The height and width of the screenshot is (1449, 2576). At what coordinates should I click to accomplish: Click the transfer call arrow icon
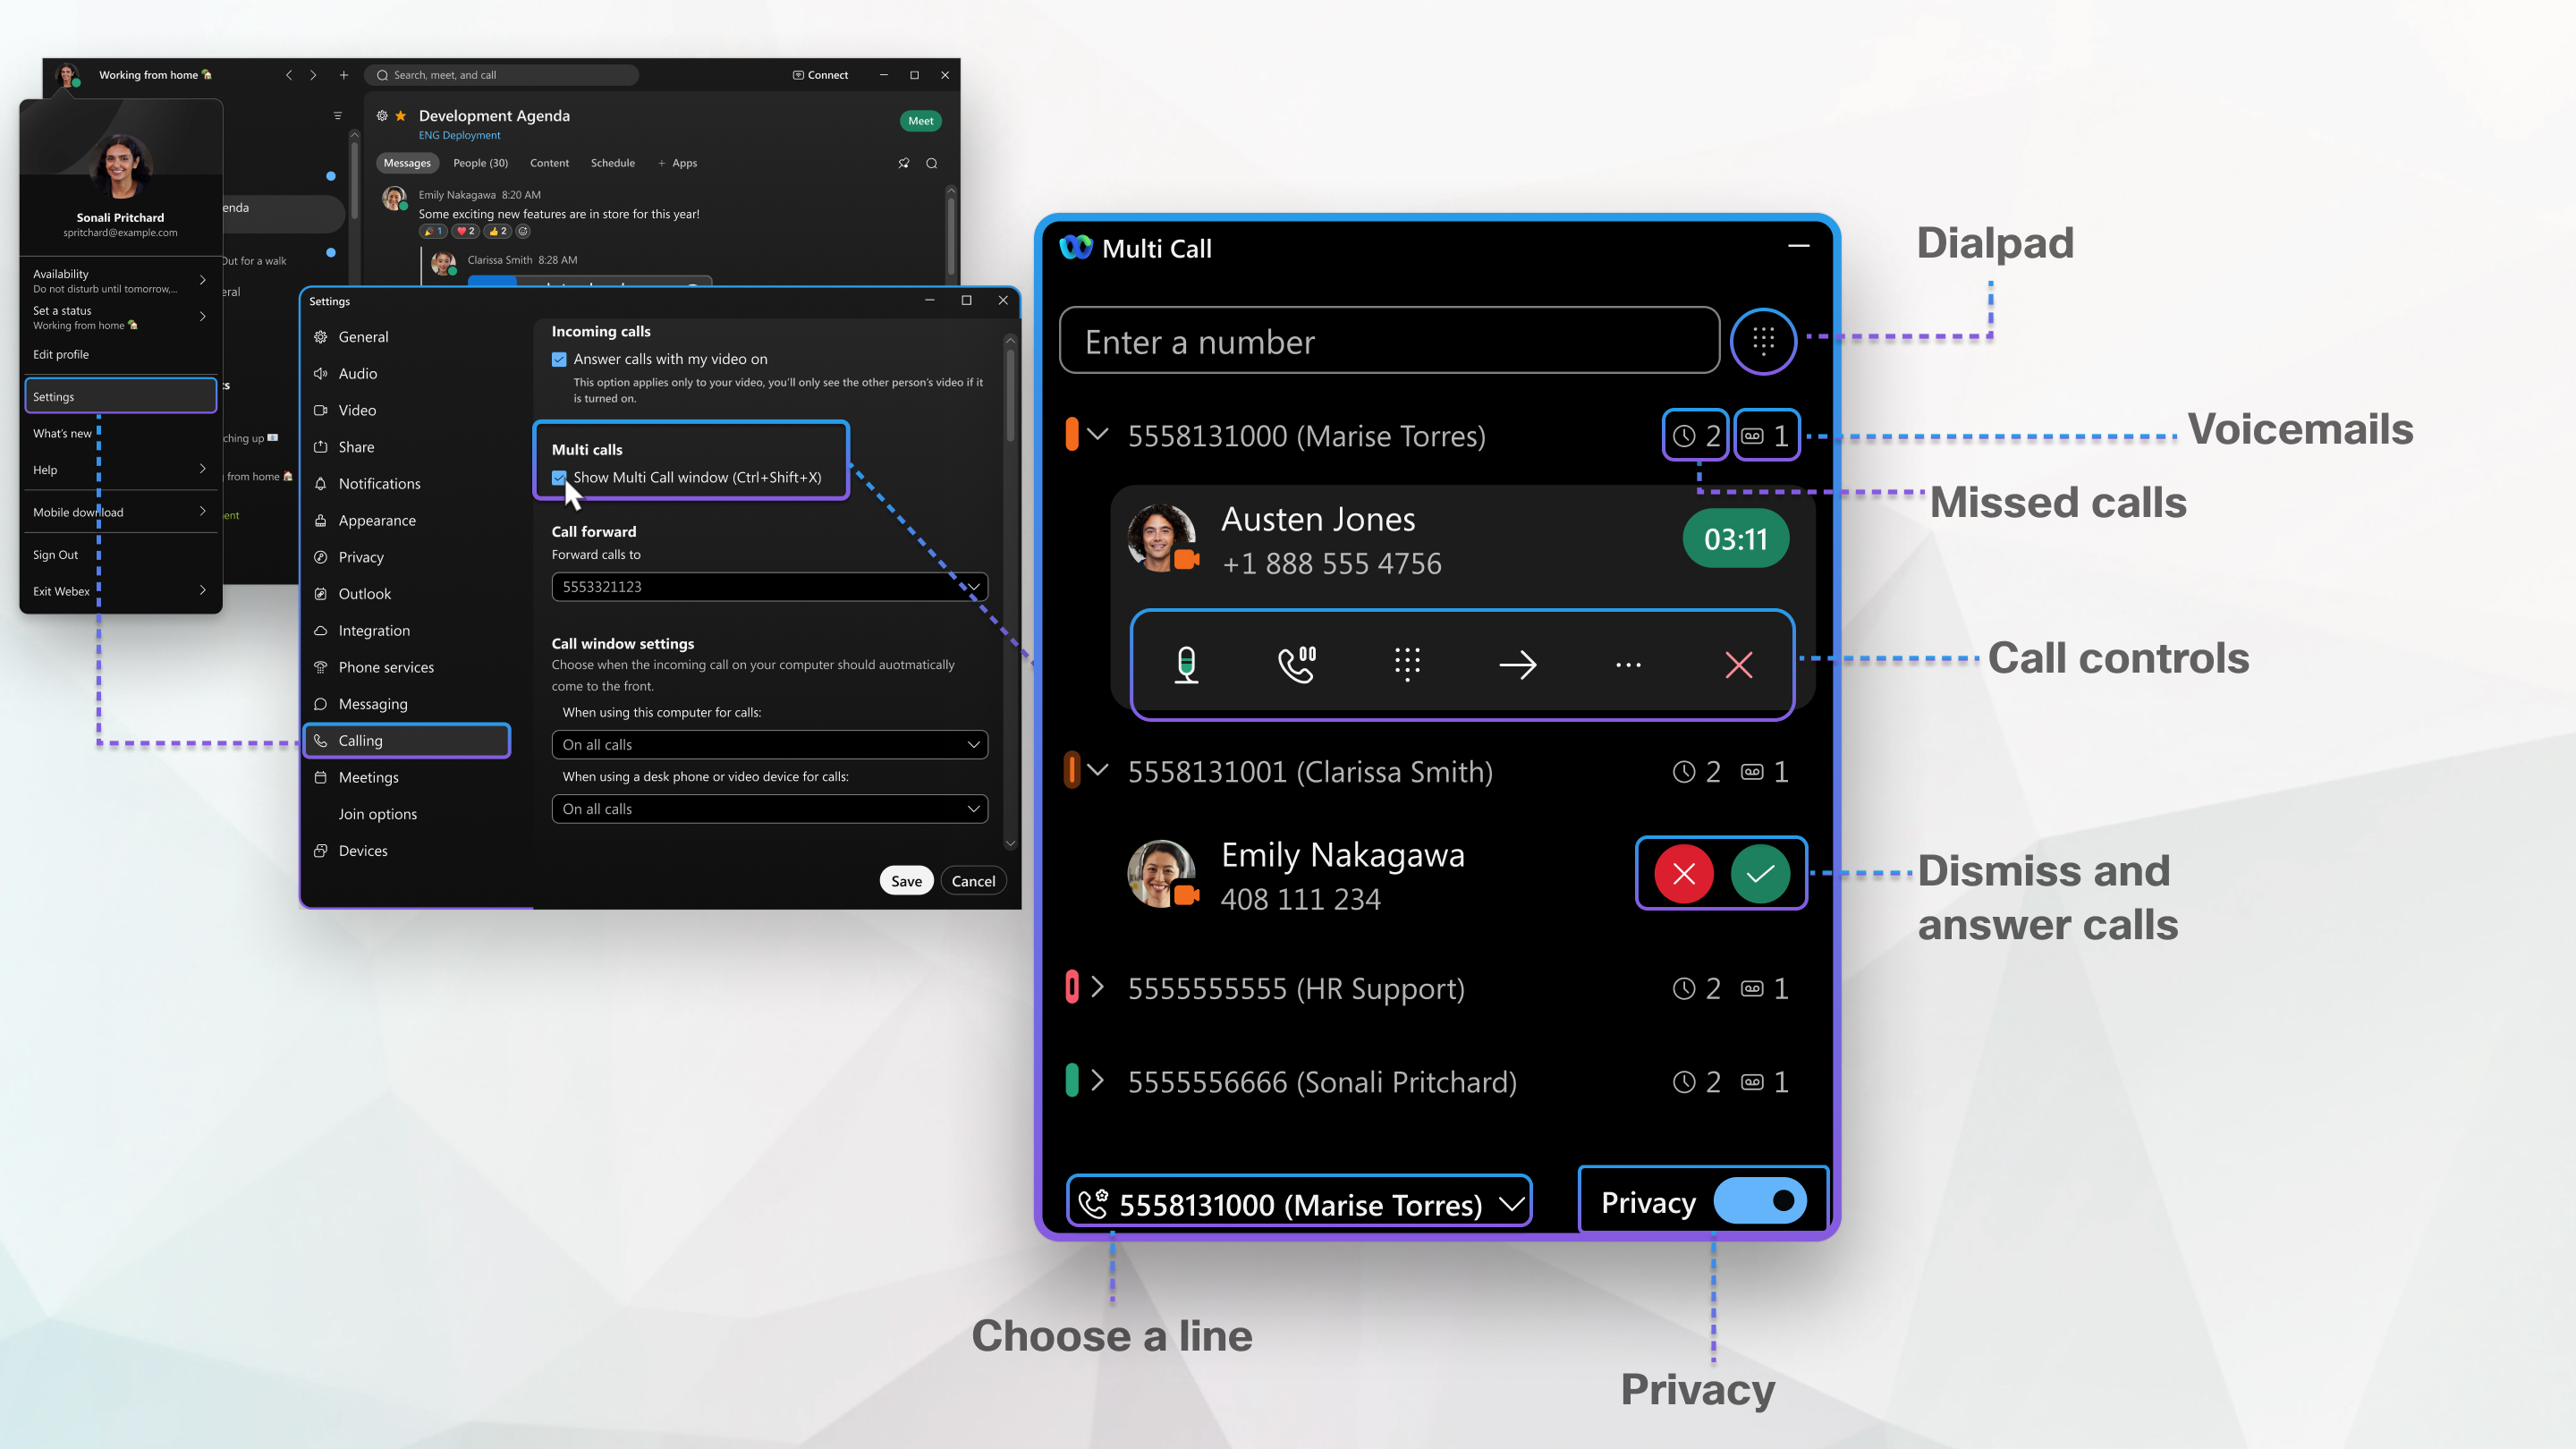[x=1516, y=662]
